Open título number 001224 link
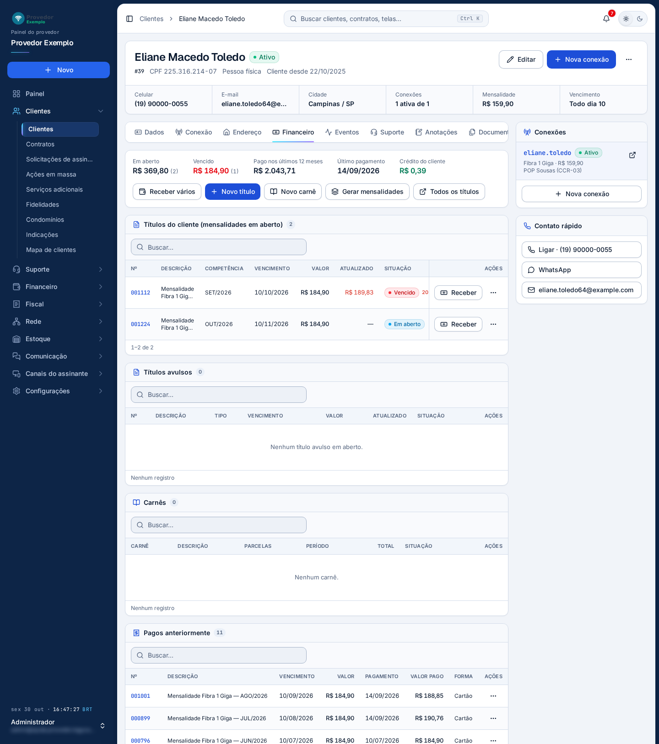The image size is (659, 744). click(x=140, y=324)
